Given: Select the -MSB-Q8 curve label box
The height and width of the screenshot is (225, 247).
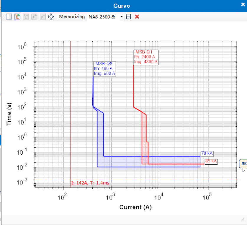Looking at the screenshot, I should click(104, 69).
